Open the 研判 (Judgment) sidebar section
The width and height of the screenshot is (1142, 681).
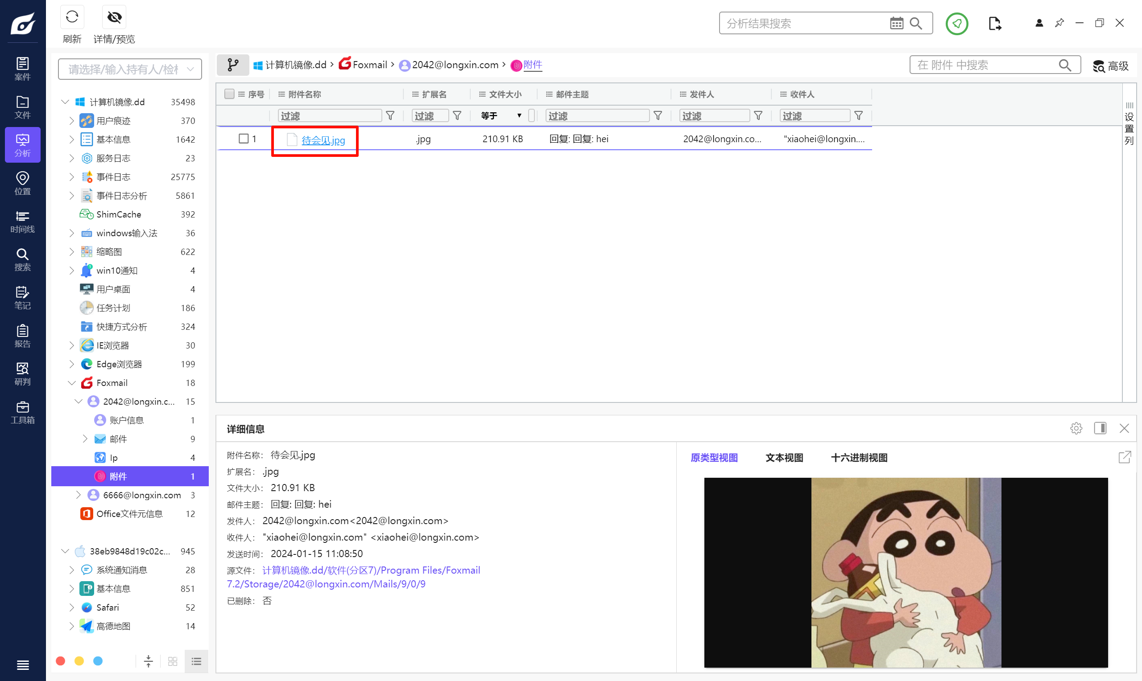(22, 373)
